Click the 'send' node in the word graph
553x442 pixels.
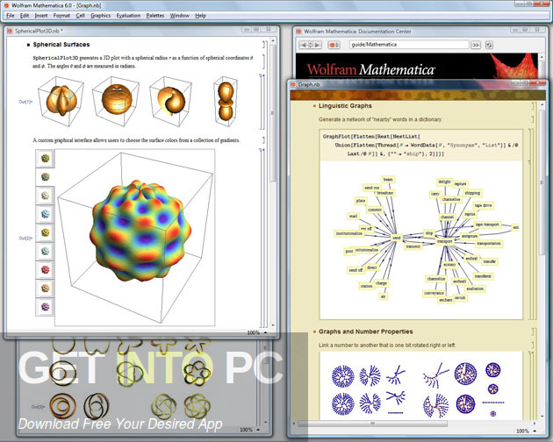[397, 238]
